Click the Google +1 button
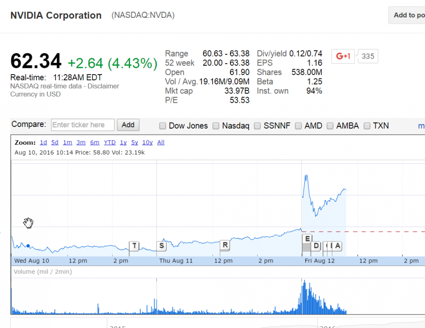 click(x=343, y=56)
